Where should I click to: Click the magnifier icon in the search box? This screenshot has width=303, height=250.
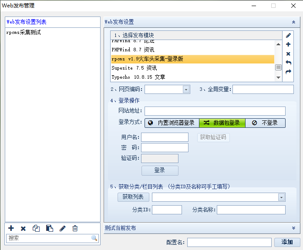pyautogui.click(x=94, y=238)
